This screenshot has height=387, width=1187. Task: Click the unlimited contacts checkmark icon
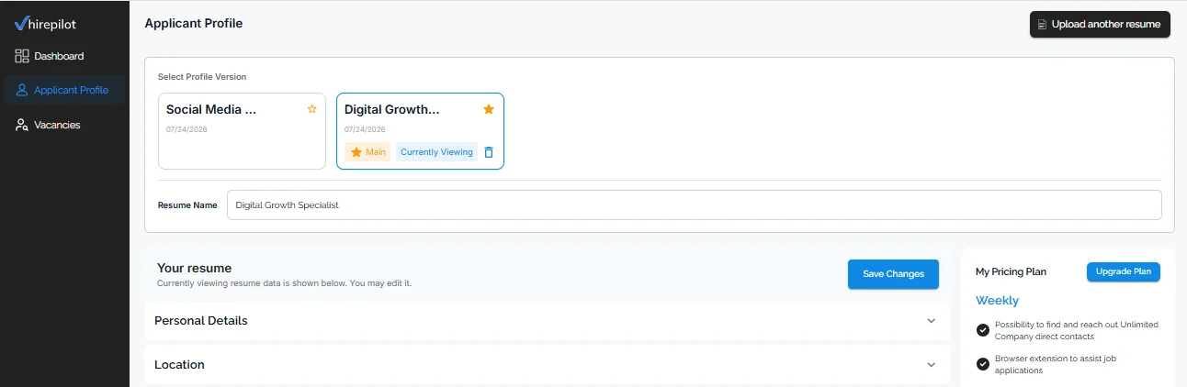coord(983,330)
